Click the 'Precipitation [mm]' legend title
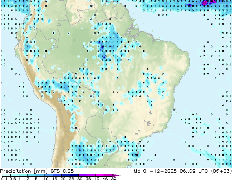Image resolution: width=233 pixels, height=180 pixels. (x=24, y=171)
